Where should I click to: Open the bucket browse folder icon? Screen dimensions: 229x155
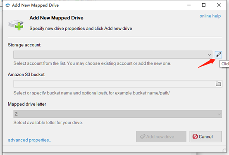point(218,84)
